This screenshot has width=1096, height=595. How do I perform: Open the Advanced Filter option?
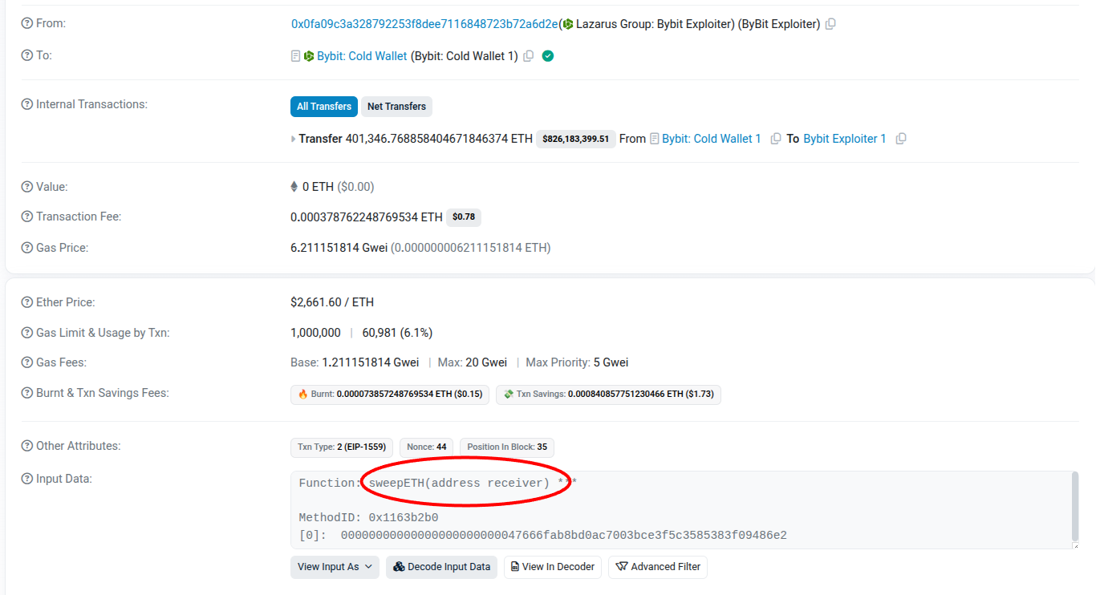coord(657,567)
